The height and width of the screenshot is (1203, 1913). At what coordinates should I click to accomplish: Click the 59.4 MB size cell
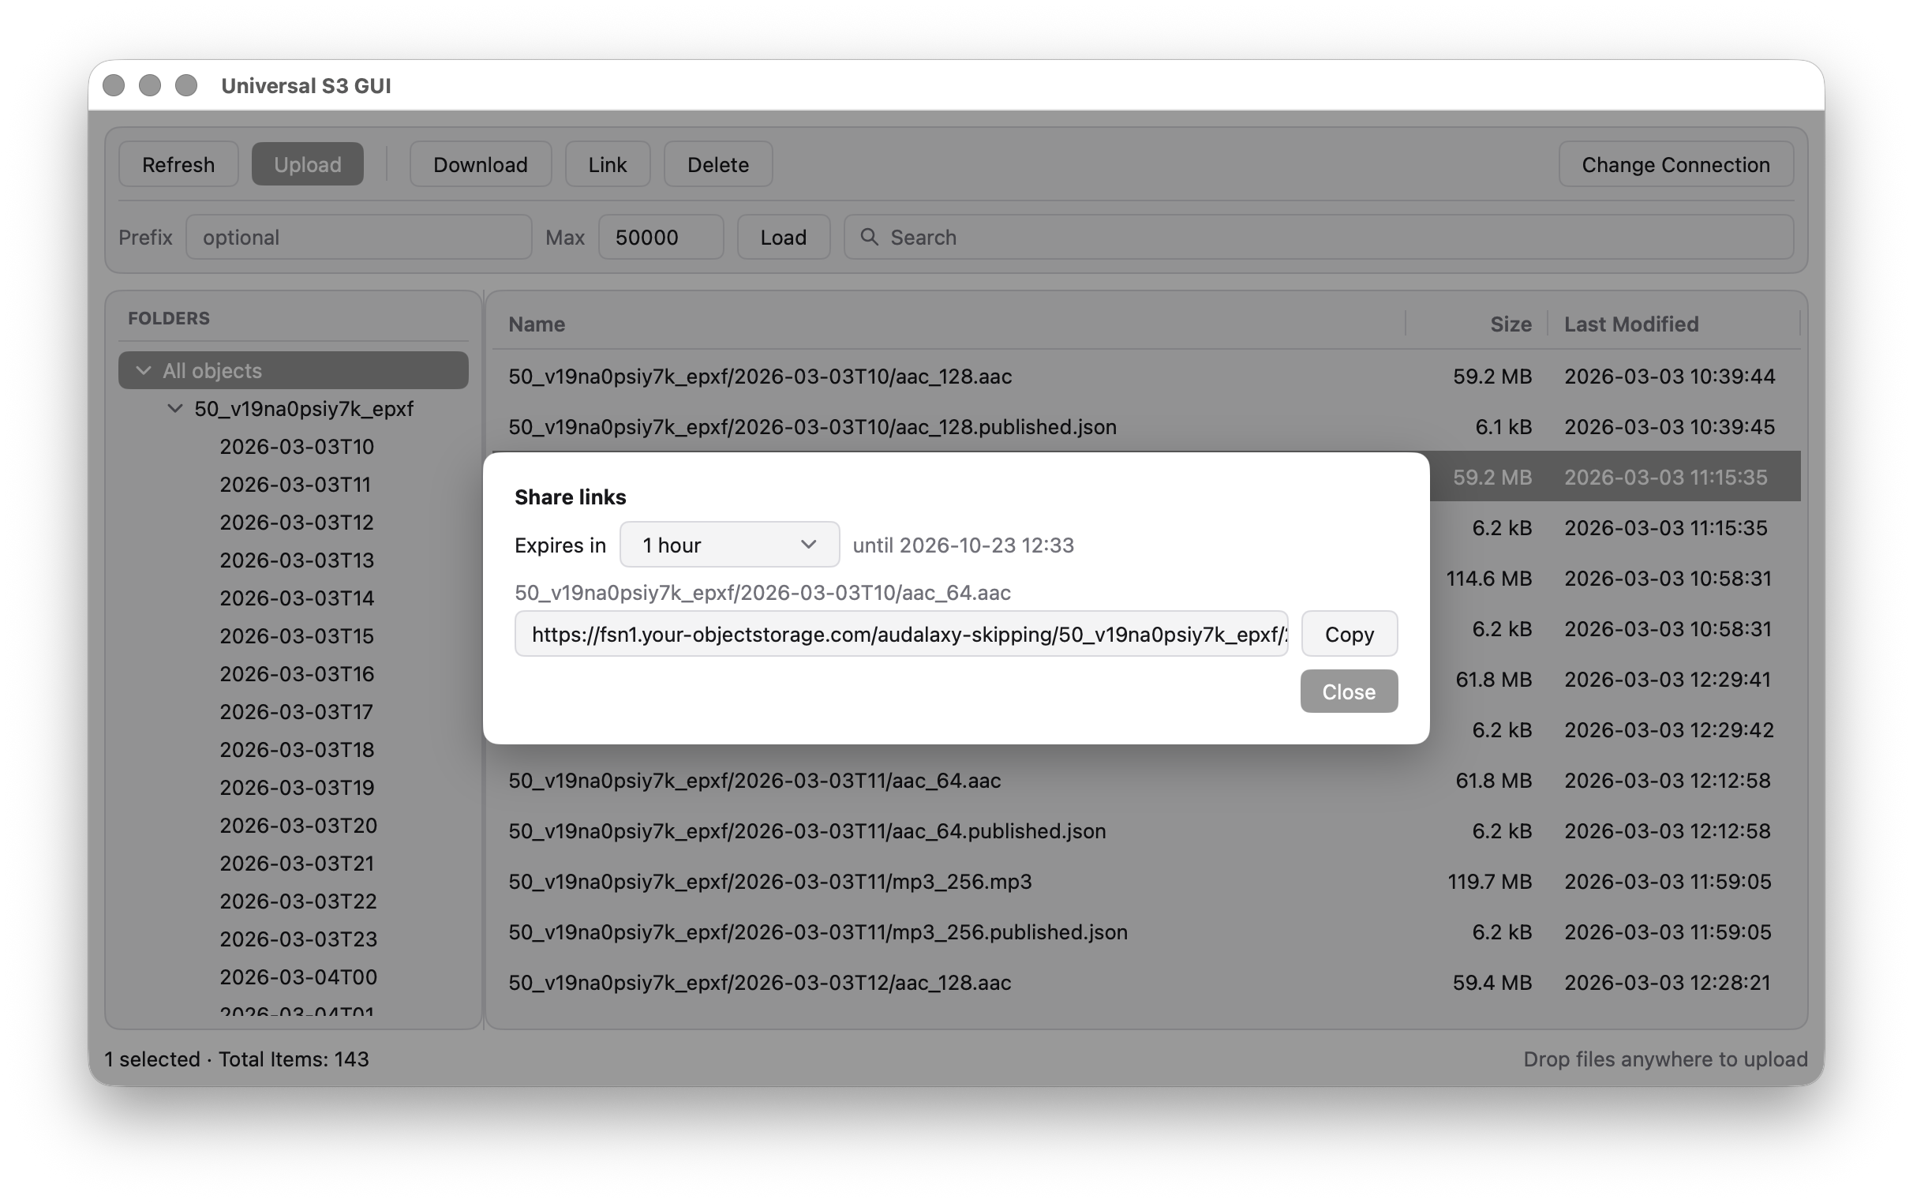[x=1492, y=983]
